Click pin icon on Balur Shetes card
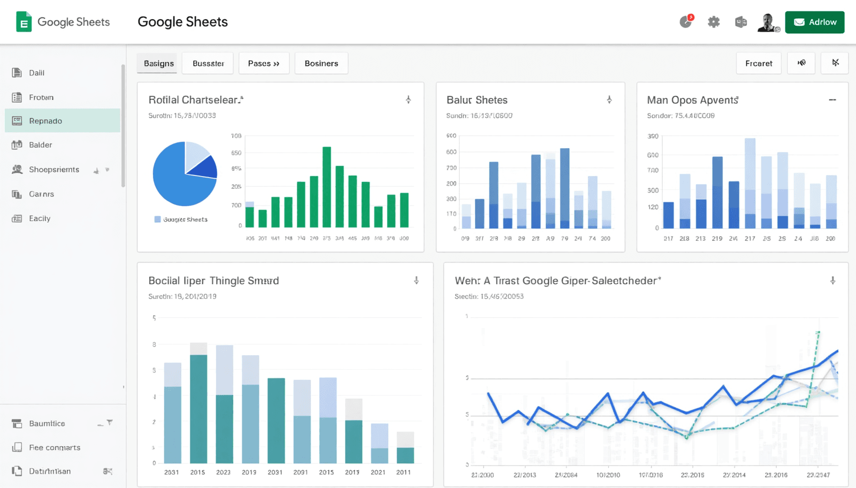This screenshot has height=488, width=856. [609, 100]
